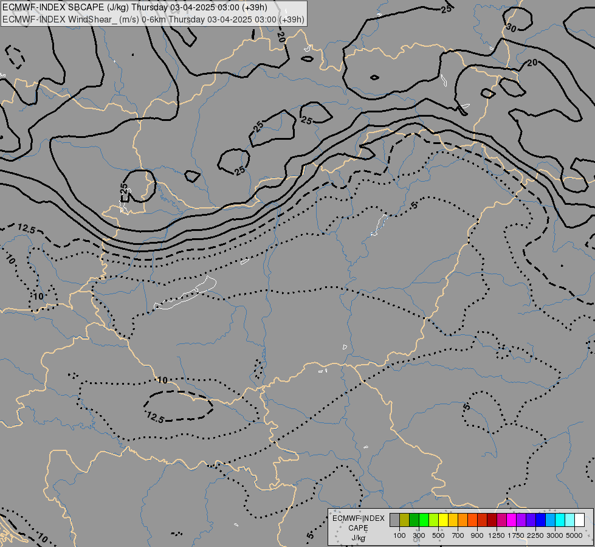
Task: Click the '1750' legend value
Action: [516, 535]
